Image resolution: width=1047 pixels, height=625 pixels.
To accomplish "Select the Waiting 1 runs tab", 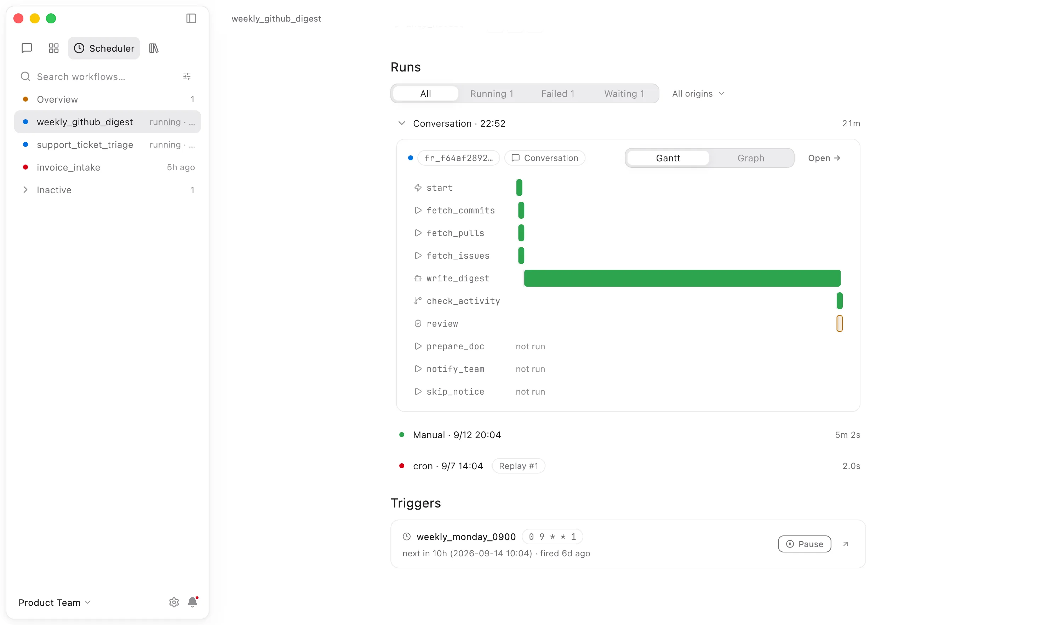I will pos(624,93).
